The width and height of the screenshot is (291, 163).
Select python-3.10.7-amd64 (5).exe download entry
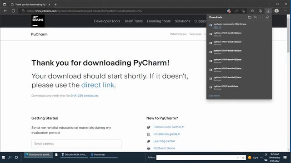pos(239,43)
